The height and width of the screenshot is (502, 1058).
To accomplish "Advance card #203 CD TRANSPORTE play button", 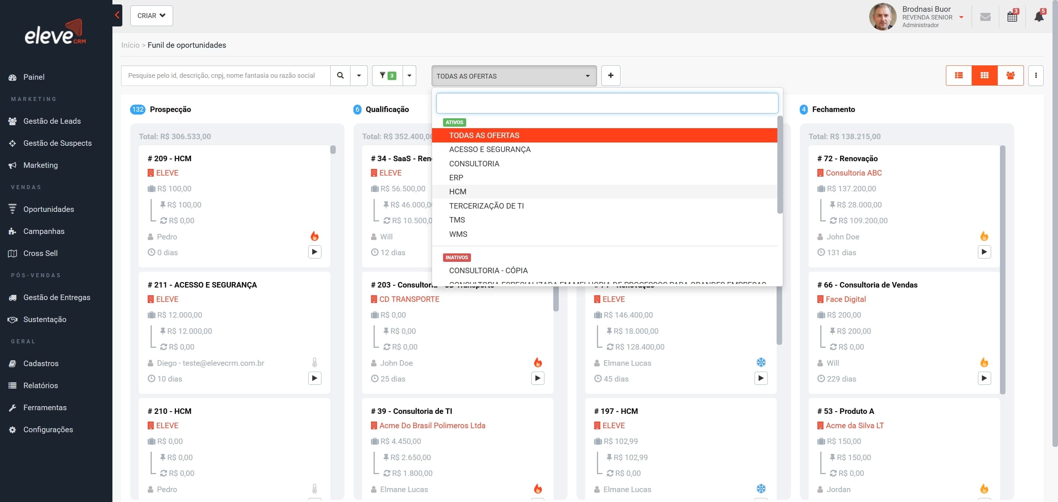I will click(537, 379).
